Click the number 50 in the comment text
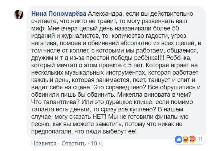This screenshot has width=211, height=151. (175, 29)
